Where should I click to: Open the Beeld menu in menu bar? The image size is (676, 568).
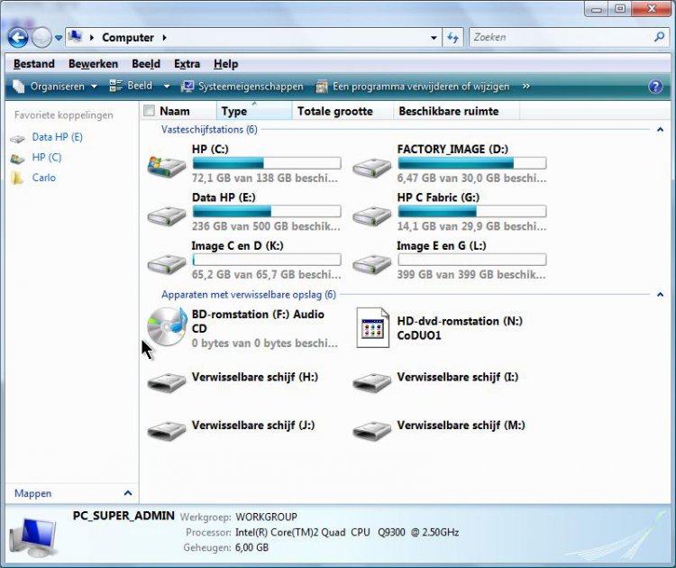[146, 64]
